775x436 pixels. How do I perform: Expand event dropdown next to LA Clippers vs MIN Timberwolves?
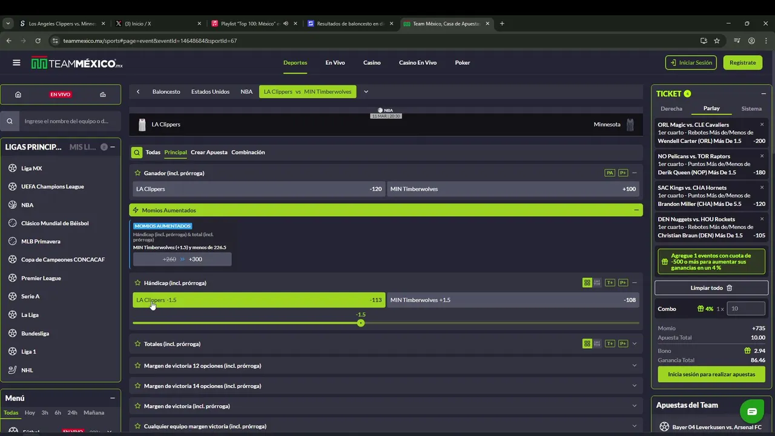(366, 92)
